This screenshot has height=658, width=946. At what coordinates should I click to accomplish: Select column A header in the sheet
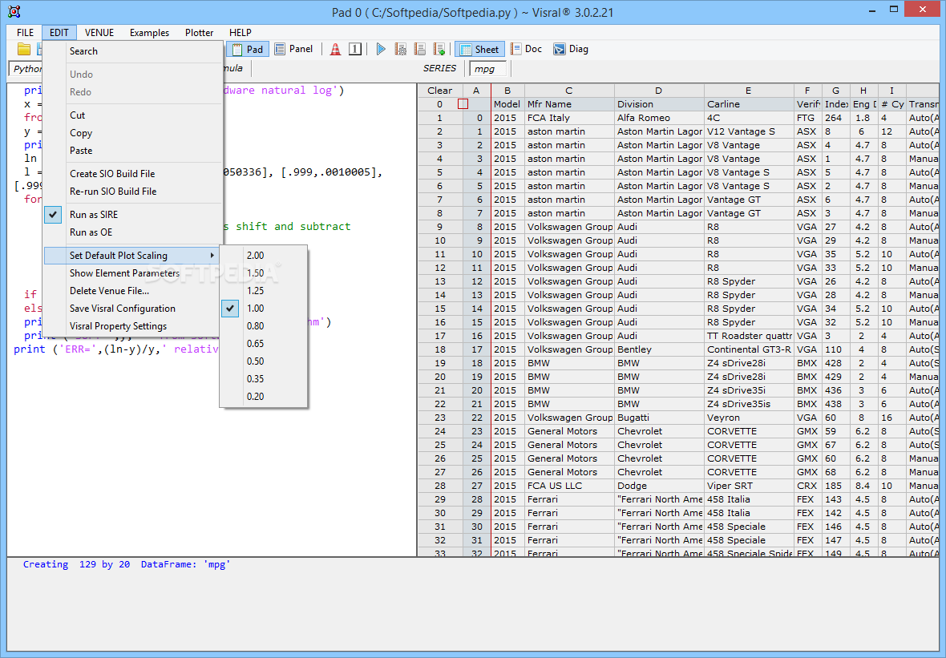[x=476, y=91]
